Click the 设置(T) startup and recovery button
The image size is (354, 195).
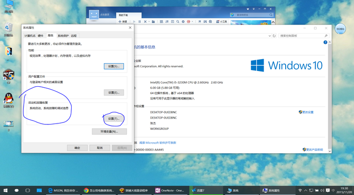(x=114, y=119)
